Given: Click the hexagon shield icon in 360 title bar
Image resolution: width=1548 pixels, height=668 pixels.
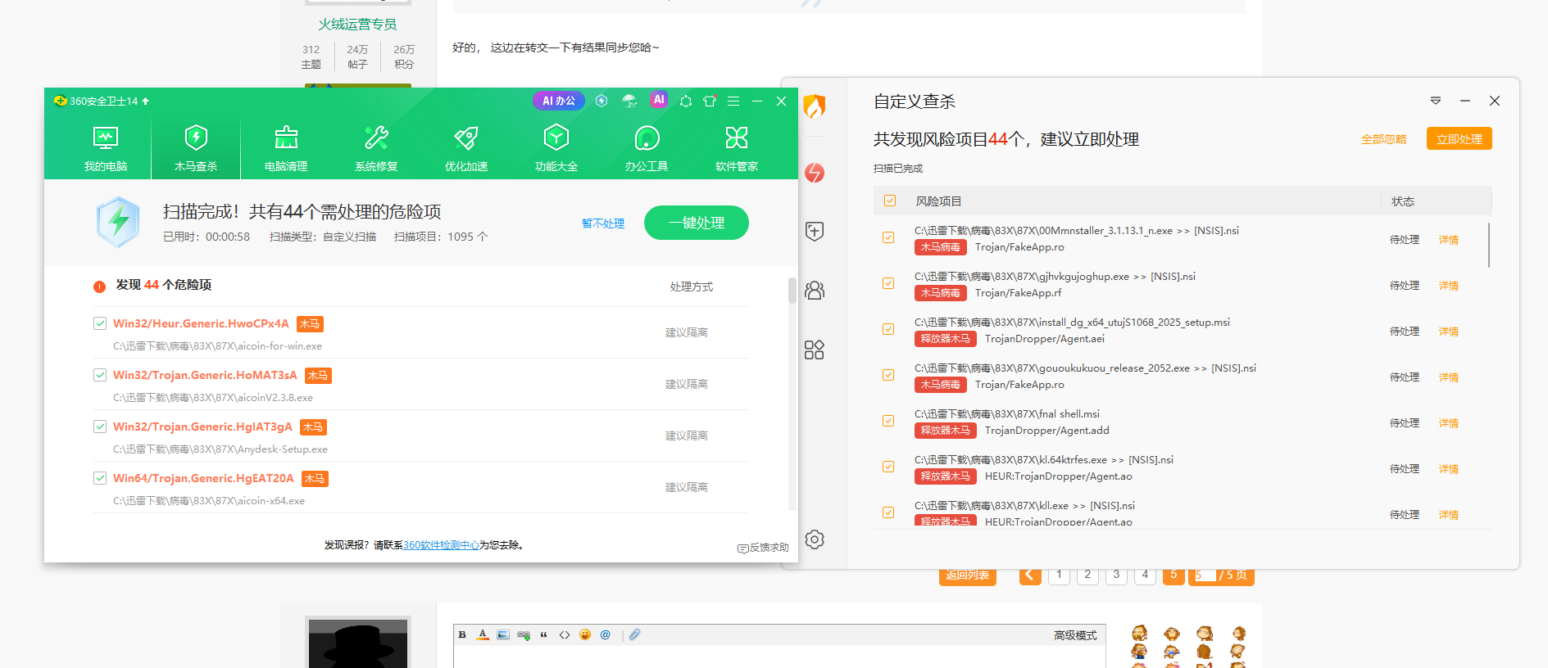Looking at the screenshot, I should pyautogui.click(x=601, y=101).
